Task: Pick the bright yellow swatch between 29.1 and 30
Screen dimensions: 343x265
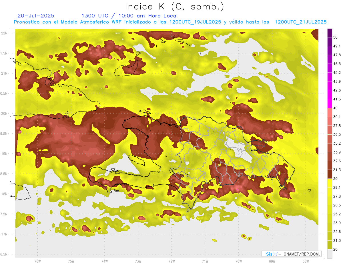Action: point(330,183)
